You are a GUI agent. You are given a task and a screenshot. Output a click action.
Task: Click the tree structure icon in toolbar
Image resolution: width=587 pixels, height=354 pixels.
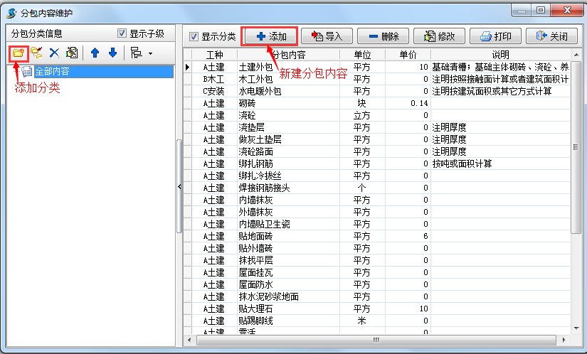click(x=136, y=53)
